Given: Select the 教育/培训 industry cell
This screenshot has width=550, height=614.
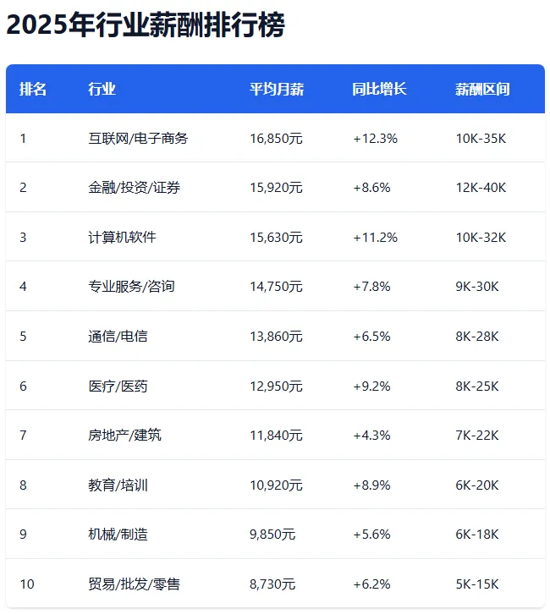Looking at the screenshot, I should [x=118, y=485].
